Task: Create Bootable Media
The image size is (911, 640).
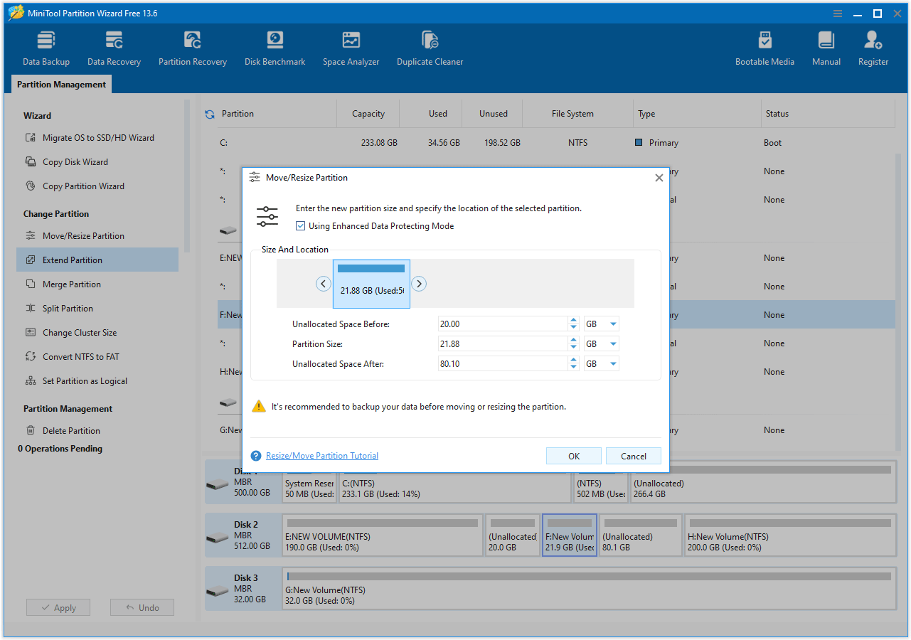Action: pos(765,48)
